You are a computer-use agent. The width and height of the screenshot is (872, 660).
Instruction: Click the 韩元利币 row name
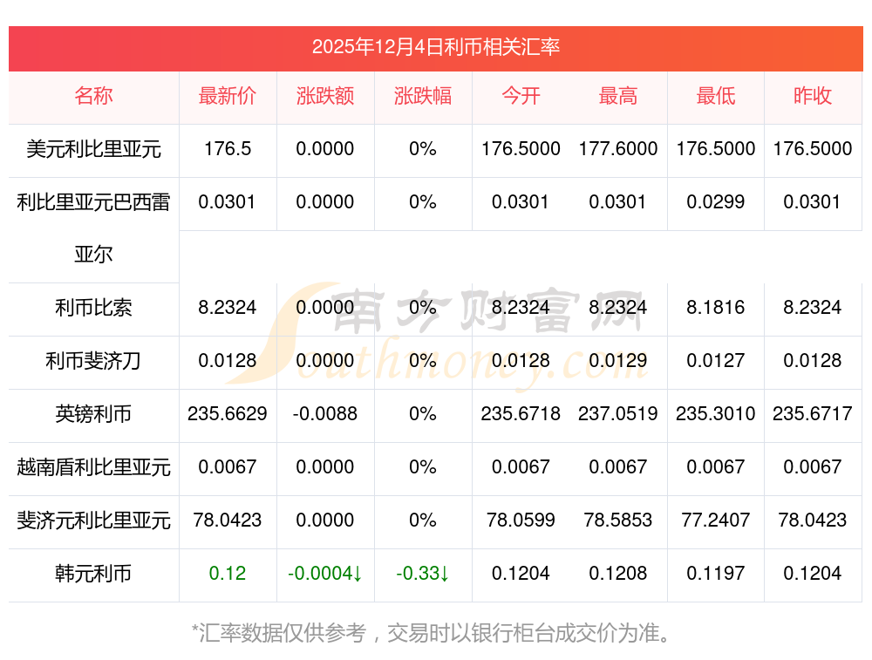point(93,574)
